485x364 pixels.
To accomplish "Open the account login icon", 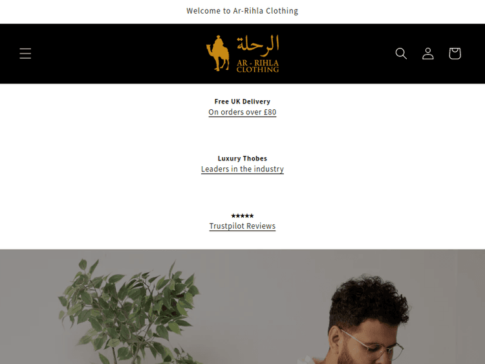I will click(x=428, y=54).
